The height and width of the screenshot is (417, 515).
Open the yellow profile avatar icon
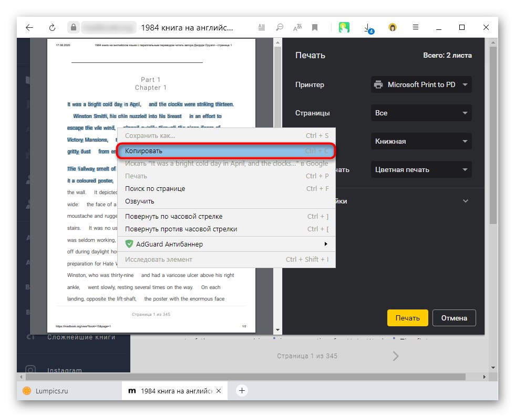click(392, 27)
